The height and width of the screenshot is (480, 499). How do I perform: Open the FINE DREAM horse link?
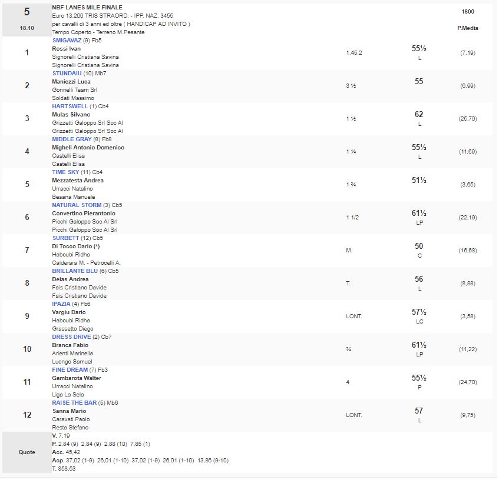70,370
